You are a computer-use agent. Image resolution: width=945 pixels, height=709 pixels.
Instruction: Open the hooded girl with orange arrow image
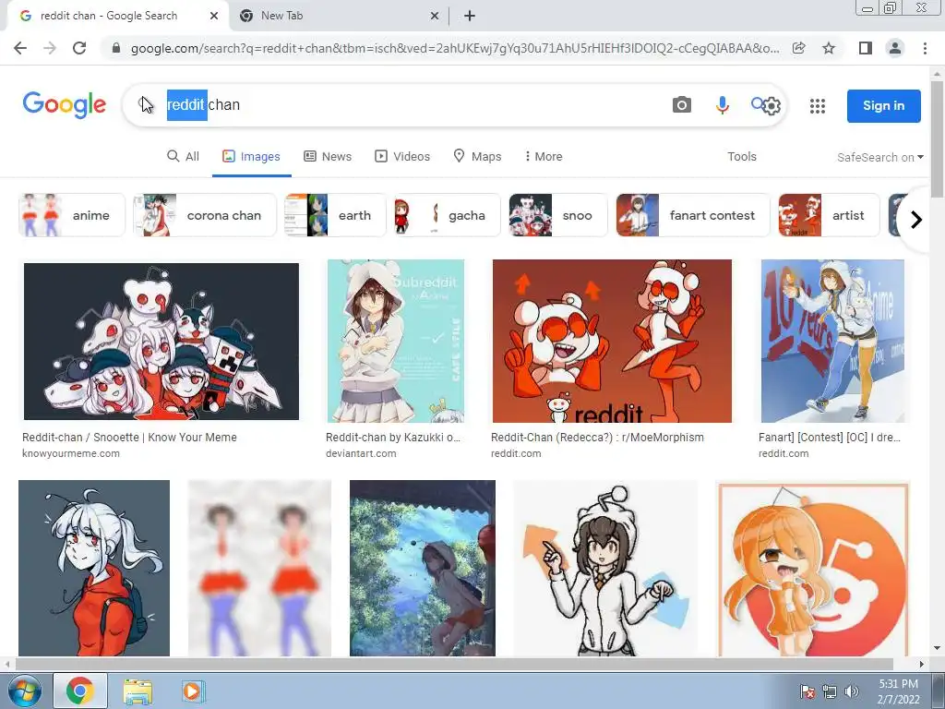605,568
